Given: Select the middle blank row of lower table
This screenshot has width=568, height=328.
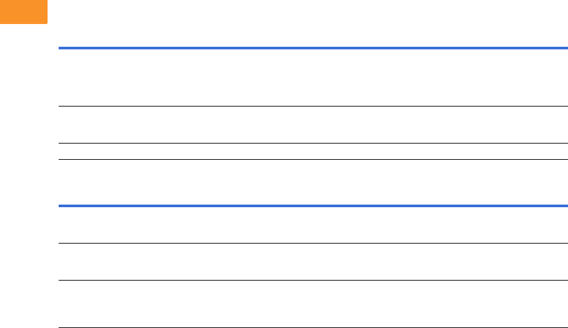Looking at the screenshot, I should [313, 262].
